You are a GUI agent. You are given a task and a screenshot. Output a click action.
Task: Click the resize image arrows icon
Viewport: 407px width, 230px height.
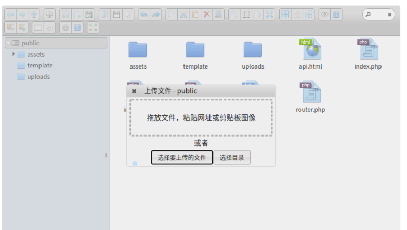269,15
